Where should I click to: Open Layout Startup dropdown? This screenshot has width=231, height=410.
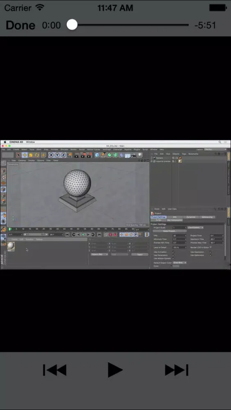coord(215,149)
